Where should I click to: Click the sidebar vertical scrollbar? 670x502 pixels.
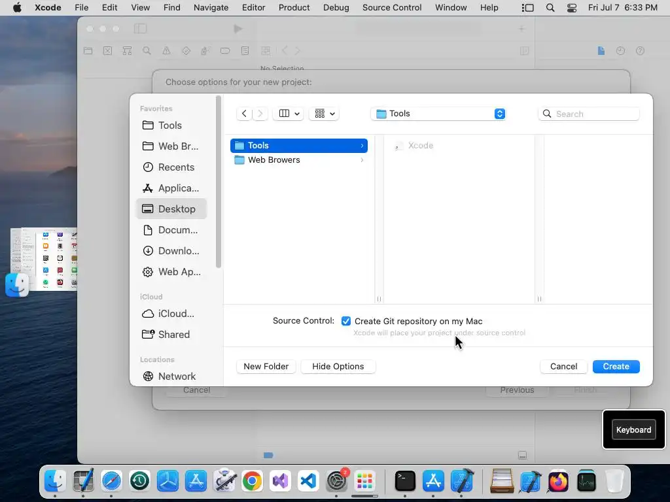219,182
